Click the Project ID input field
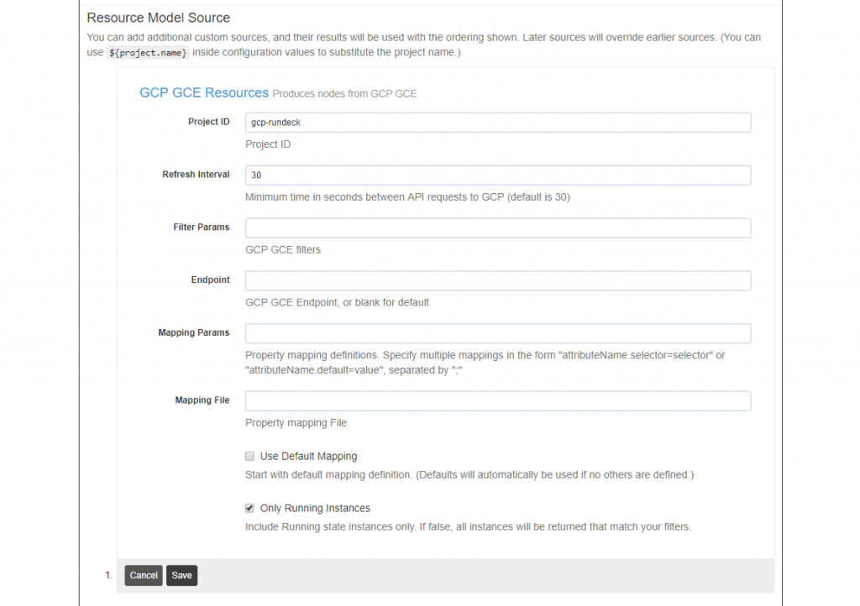 point(498,123)
